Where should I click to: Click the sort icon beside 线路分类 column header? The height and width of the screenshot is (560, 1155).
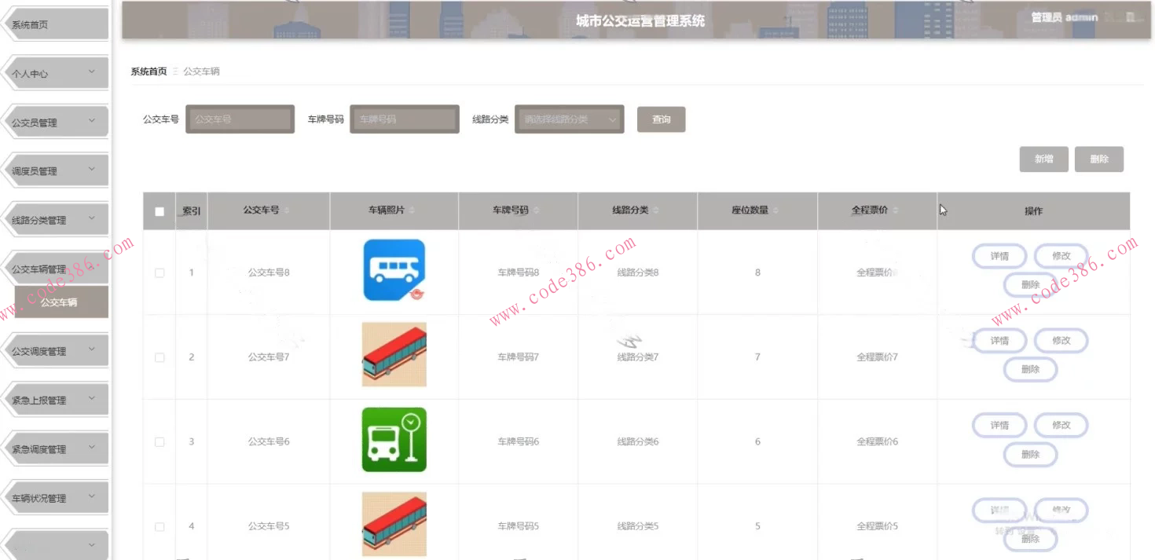click(x=657, y=210)
